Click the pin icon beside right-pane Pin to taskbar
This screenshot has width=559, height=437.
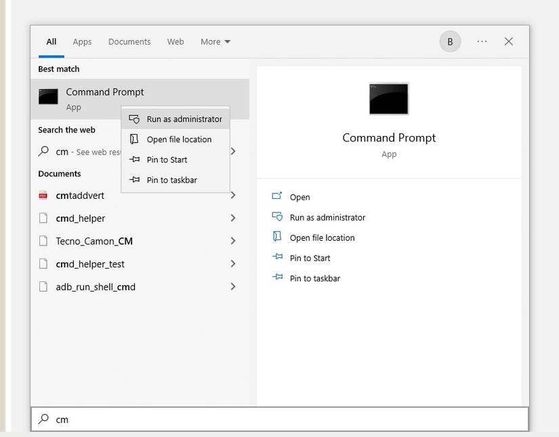point(277,277)
